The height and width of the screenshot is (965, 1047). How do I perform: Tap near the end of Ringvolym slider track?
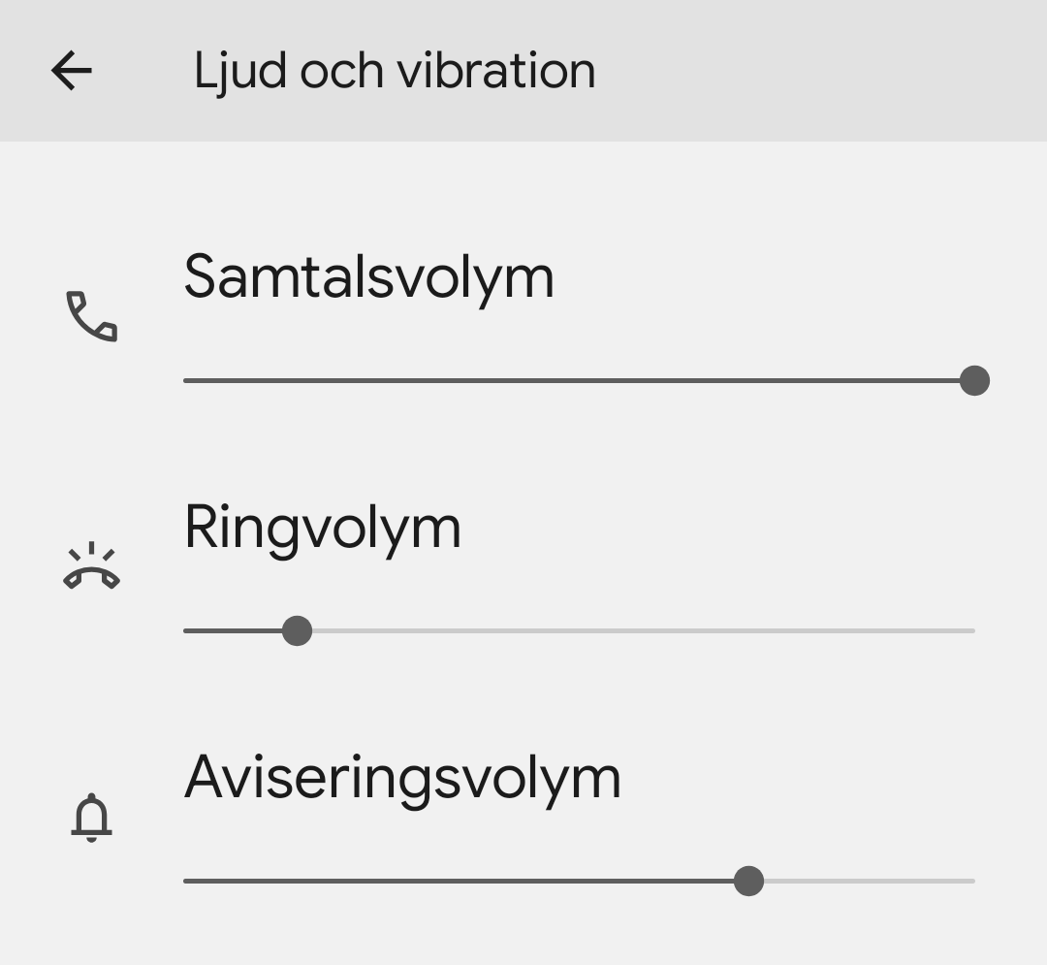coord(960,631)
